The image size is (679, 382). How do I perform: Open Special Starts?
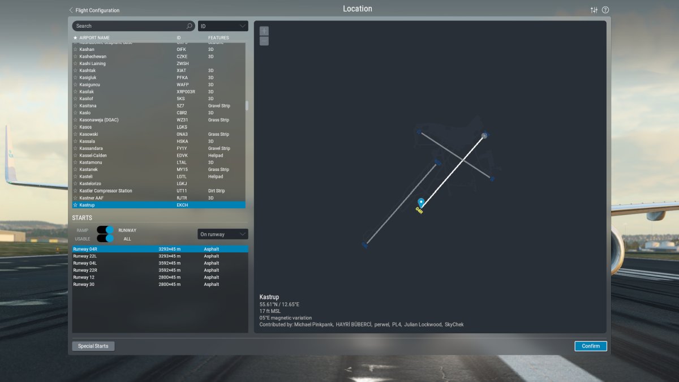point(93,346)
